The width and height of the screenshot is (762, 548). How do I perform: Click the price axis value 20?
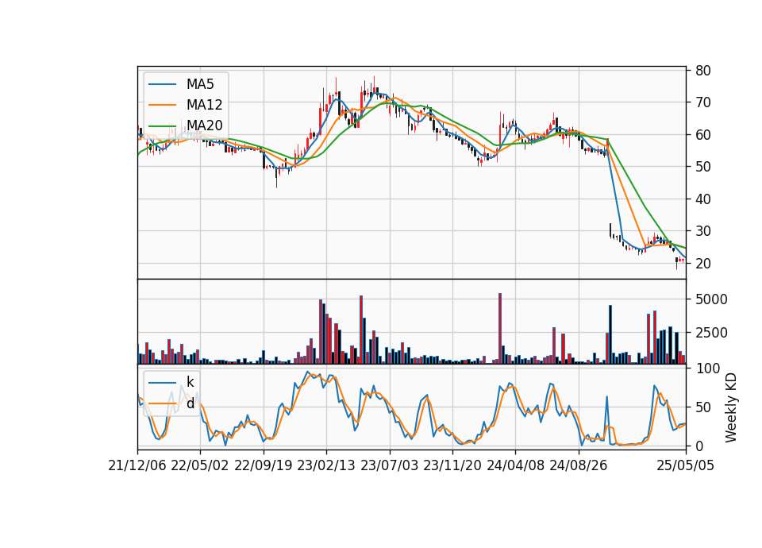(x=702, y=263)
